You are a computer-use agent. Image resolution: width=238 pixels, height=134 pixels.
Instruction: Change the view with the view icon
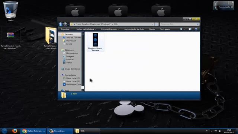181,29
